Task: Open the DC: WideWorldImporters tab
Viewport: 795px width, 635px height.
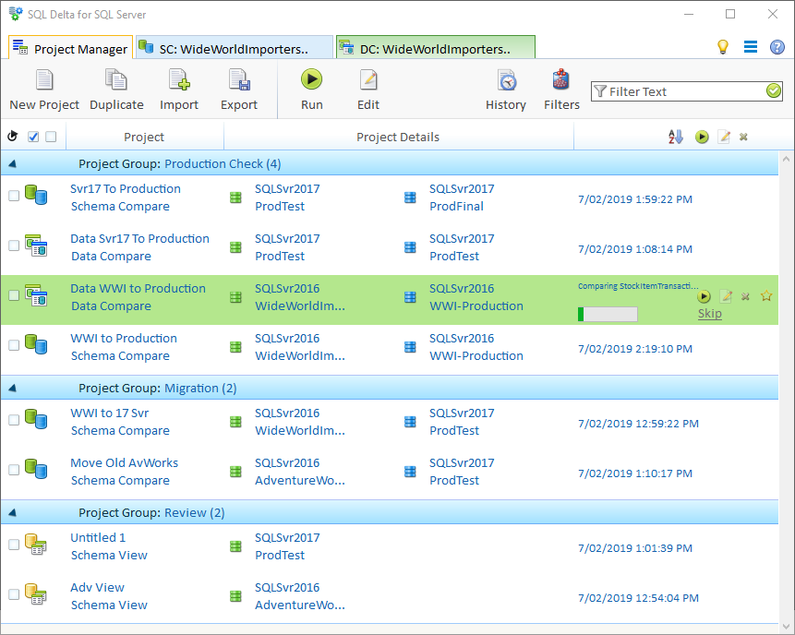Action: (x=436, y=48)
